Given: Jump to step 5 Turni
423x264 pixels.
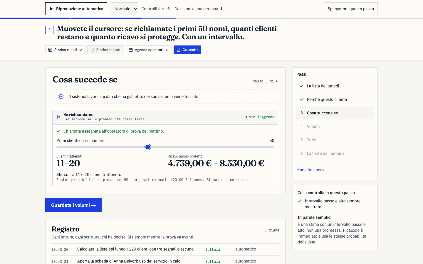Looking at the screenshot, I should click(335, 140).
